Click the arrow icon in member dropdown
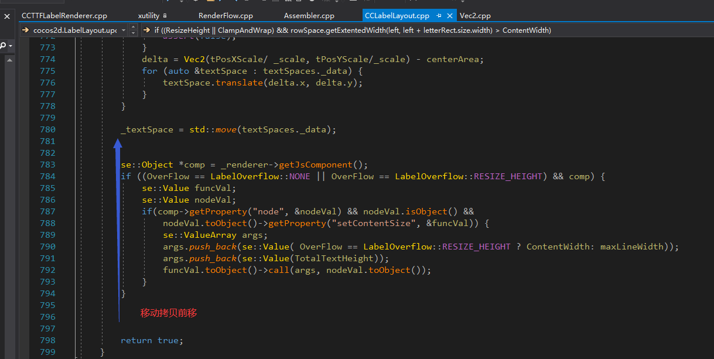This screenshot has height=359, width=714. click(x=146, y=30)
